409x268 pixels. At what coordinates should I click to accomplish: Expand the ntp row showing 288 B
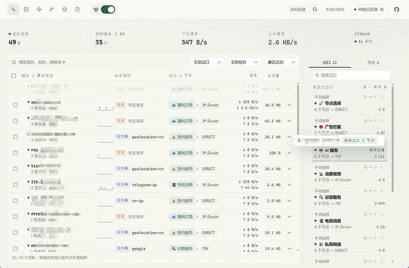[x=289, y=153]
